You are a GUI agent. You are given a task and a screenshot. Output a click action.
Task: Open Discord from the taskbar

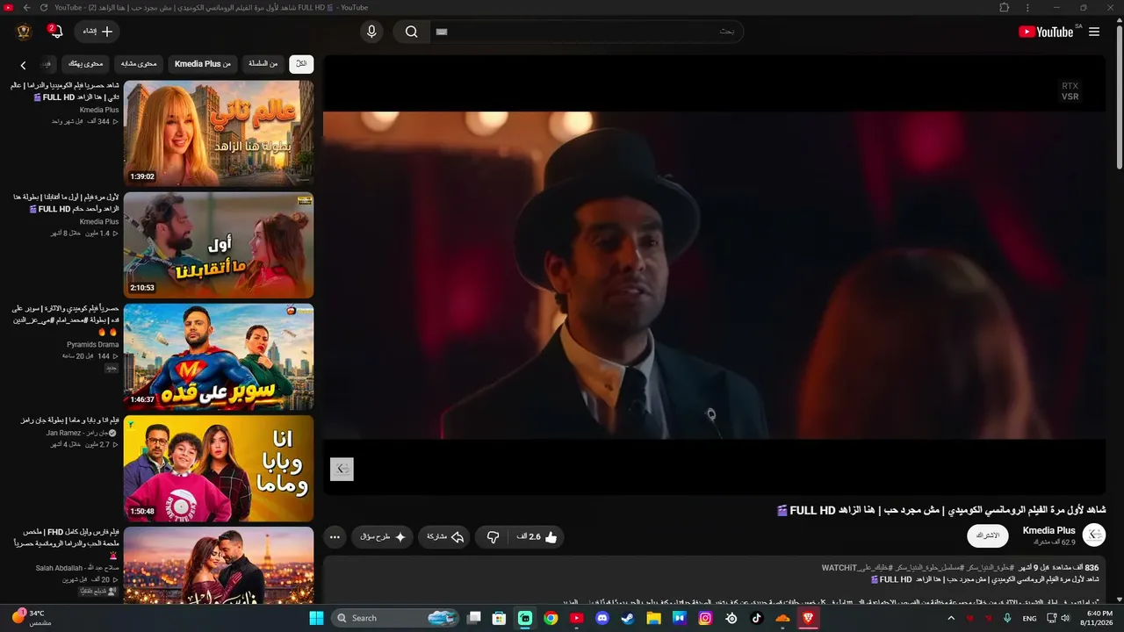tap(602, 618)
